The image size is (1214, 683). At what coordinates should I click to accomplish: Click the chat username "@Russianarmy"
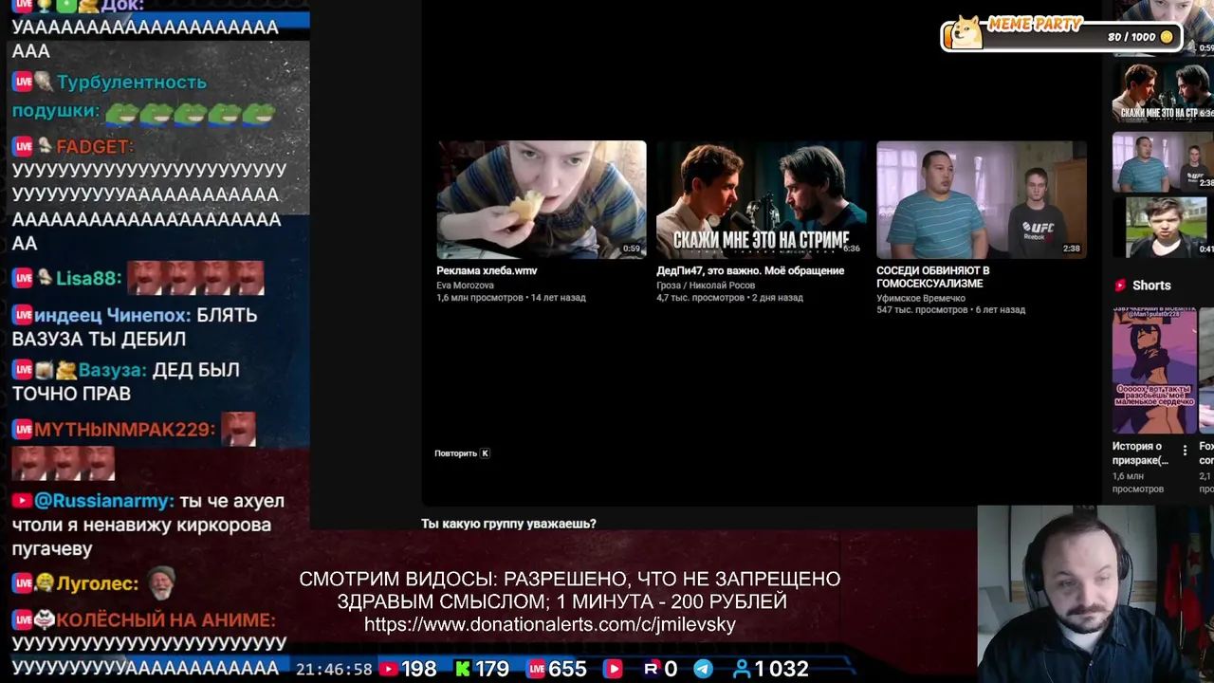tap(103, 501)
